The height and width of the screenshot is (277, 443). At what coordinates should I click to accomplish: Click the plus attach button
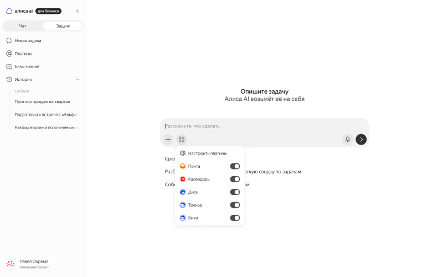pos(168,140)
